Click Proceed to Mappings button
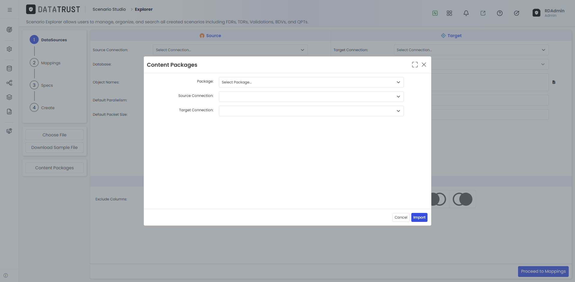This screenshot has width=575, height=282. pos(543,272)
